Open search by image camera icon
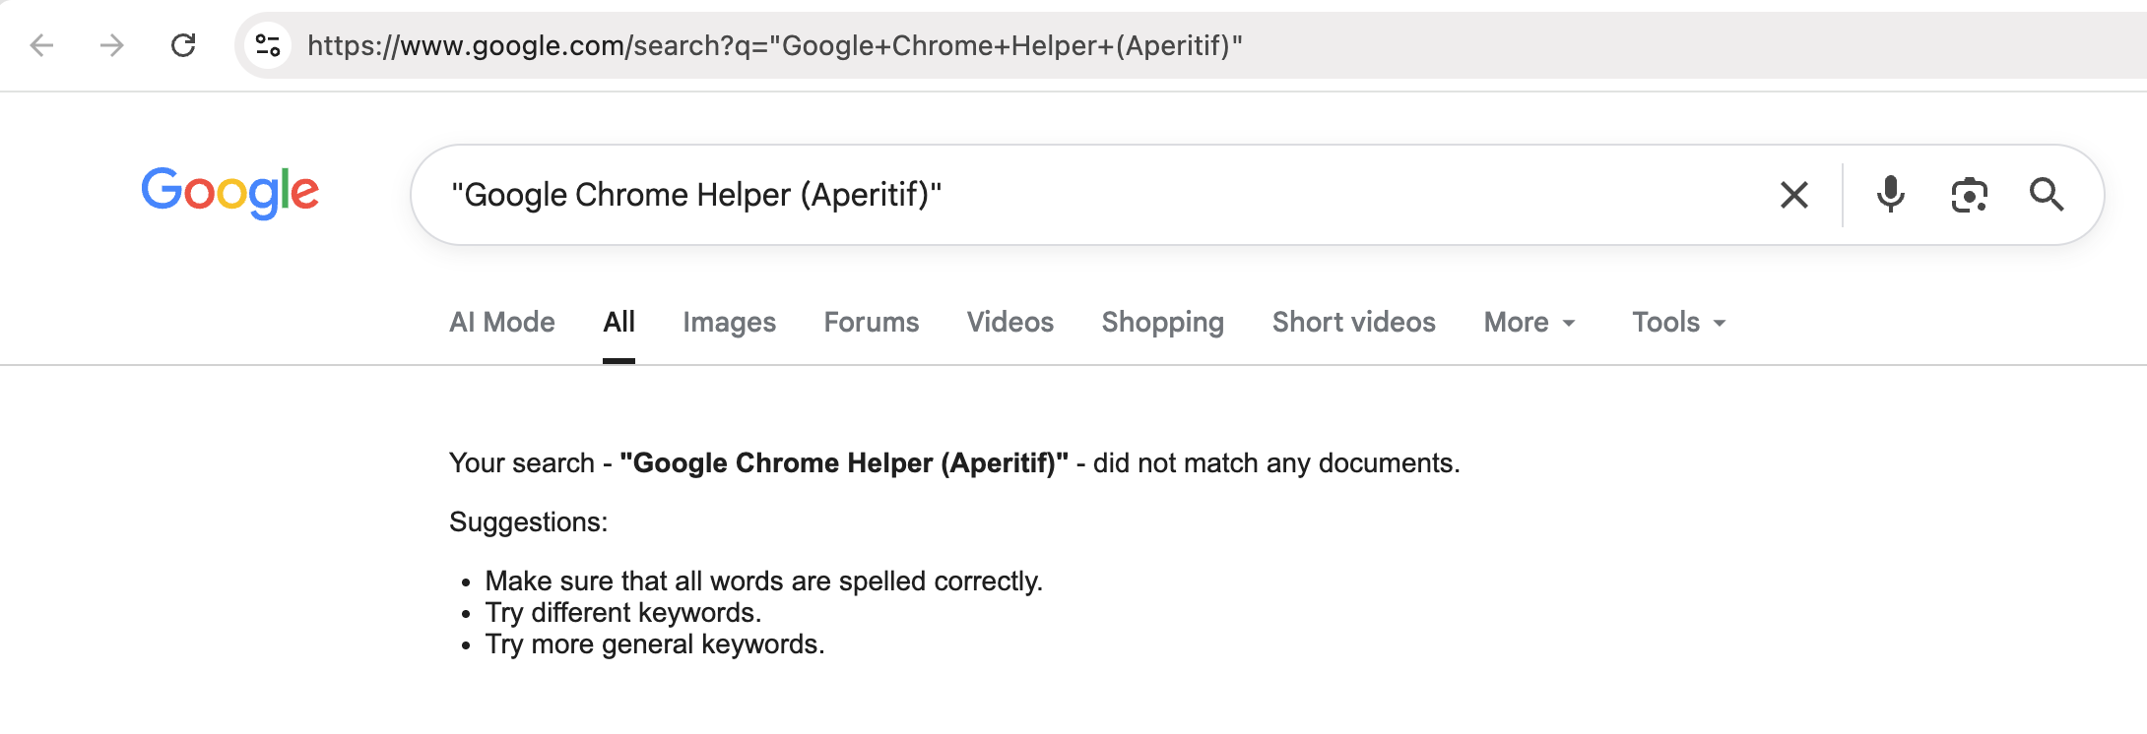This screenshot has height=734, width=2147. (1969, 195)
